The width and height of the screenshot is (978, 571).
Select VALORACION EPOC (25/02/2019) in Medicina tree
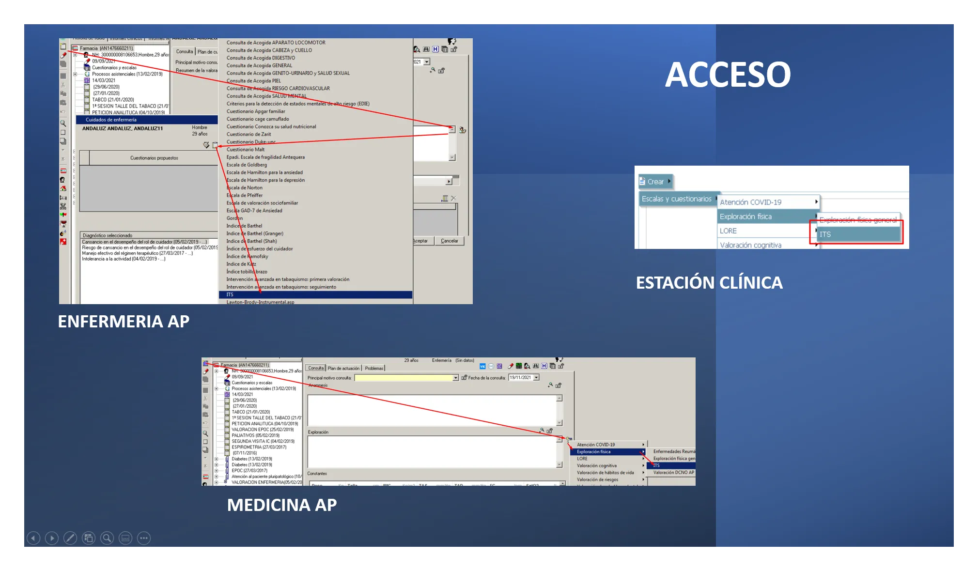[x=263, y=430]
